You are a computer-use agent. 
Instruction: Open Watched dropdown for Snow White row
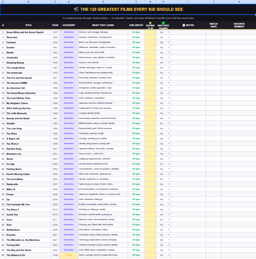click(169, 32)
